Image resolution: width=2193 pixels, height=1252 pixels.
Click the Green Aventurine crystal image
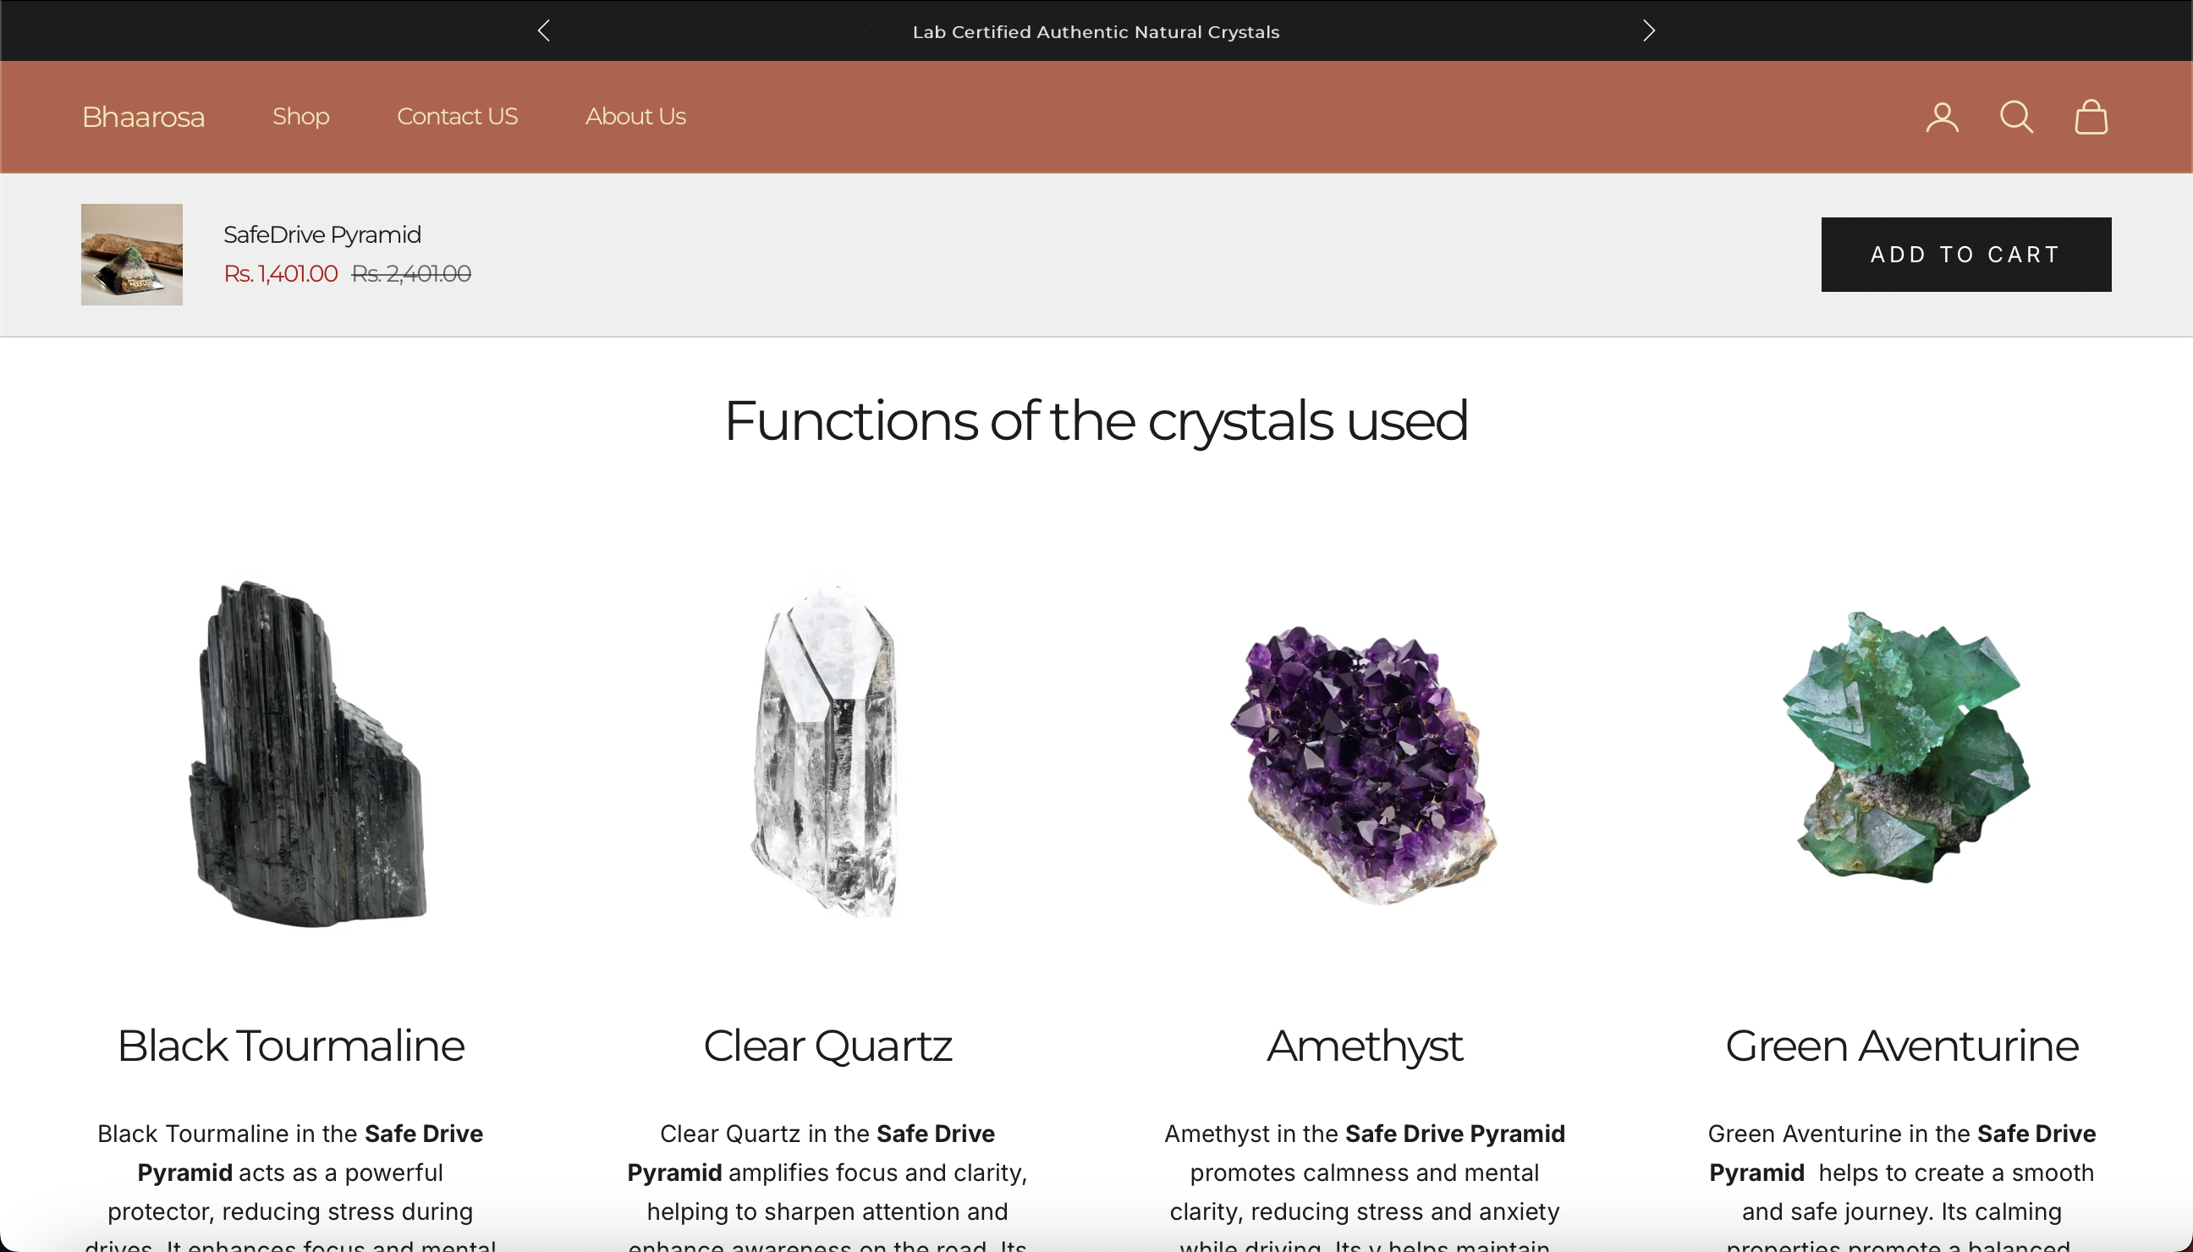[1904, 748]
